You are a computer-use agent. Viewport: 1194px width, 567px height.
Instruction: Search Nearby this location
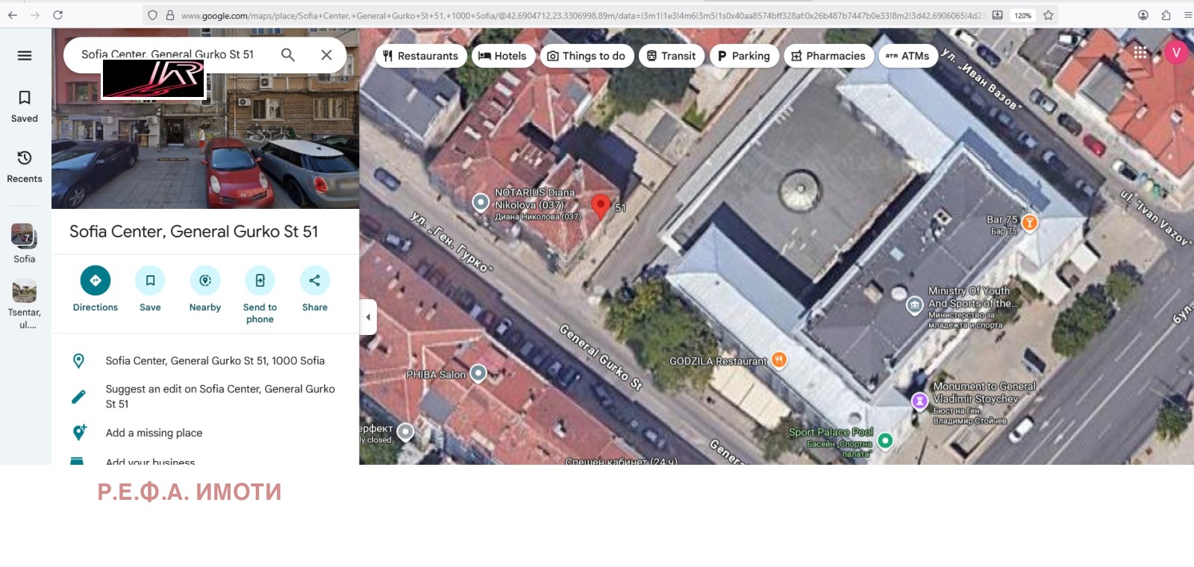(x=205, y=281)
